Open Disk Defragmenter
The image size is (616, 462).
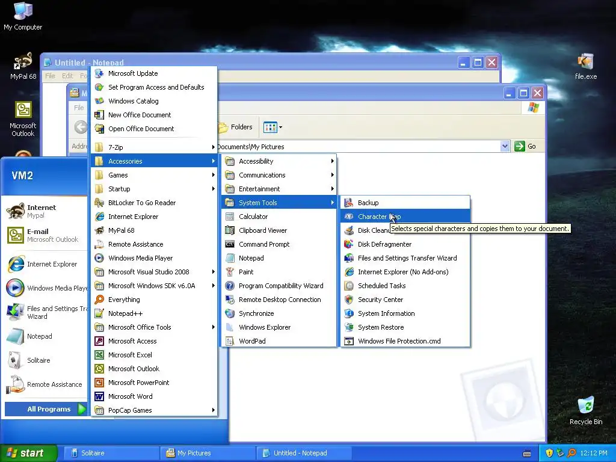[405, 244]
